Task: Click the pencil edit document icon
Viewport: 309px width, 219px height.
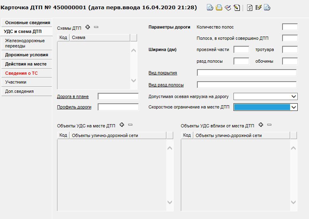Action: 237,8
